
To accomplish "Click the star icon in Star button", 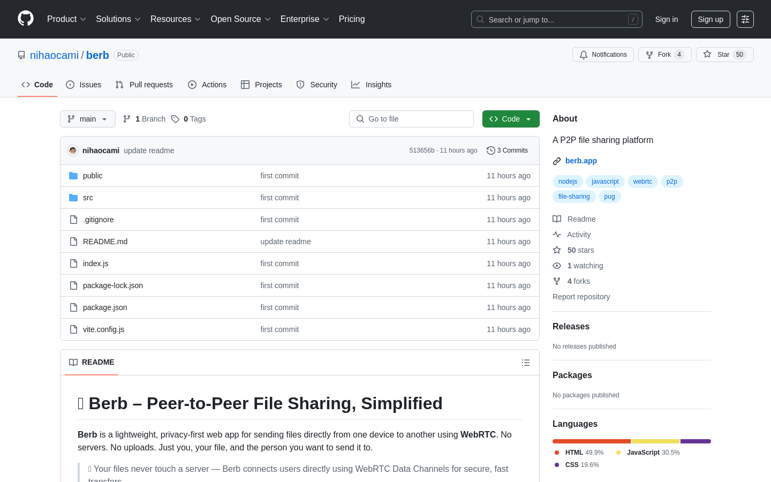I will 707,54.
